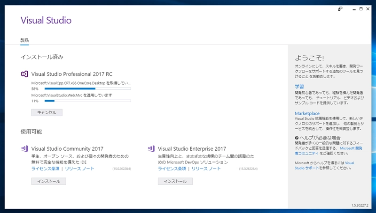Click the Visual Studio Enterprise 2017 logo icon
Viewport: 376px width, 213px height.
click(x=151, y=148)
